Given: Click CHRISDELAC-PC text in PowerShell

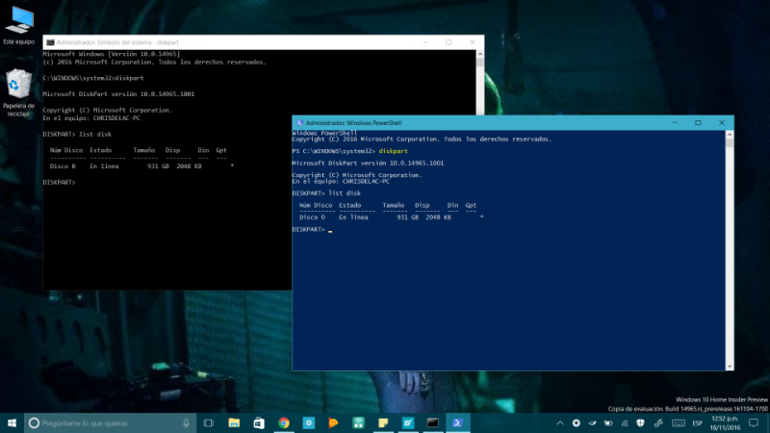Looking at the screenshot, I should pyautogui.click(x=366, y=181).
